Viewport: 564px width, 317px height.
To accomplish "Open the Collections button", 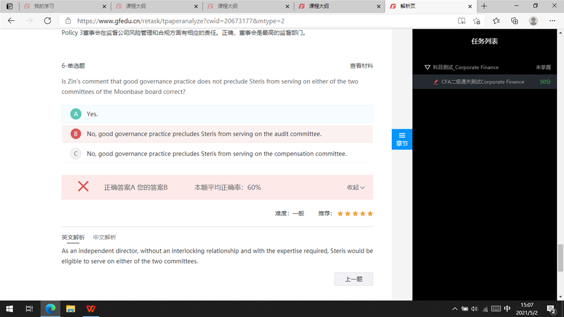I will tap(515, 21).
